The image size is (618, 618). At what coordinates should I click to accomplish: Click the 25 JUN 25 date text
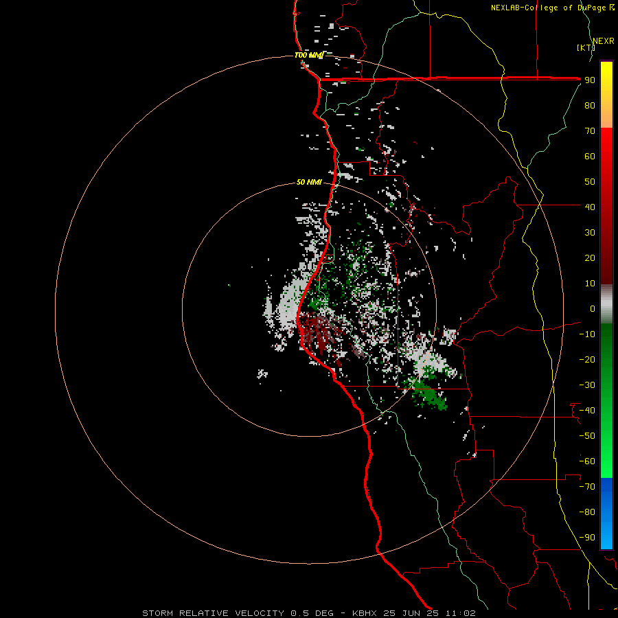click(411, 613)
